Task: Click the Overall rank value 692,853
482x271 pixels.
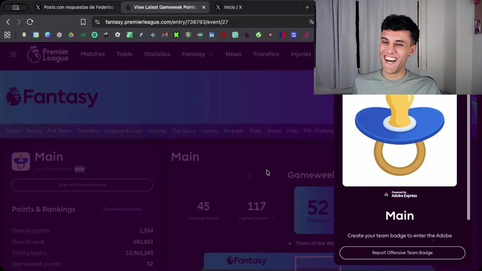Action: point(143,242)
